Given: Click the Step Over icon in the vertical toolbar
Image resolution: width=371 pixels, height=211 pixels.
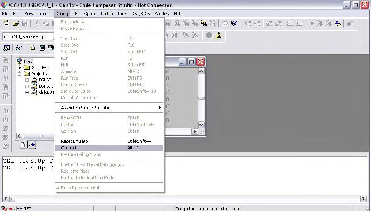Looking at the screenshot, I should (x=5, y=69).
